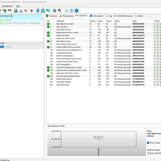Select the S.M.A.R.T. tab
Screen dimensions: 161x161
click(82, 16)
